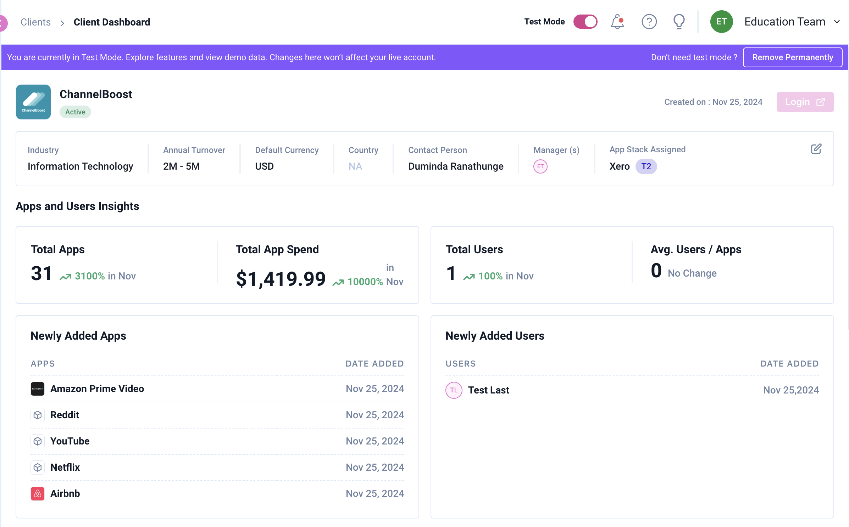Expand the Education Team account dropdown
This screenshot has height=527, width=849.
pos(837,22)
